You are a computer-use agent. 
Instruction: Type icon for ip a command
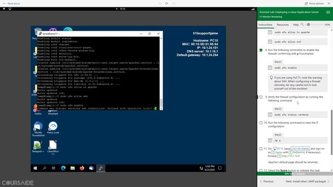pos(270,140)
